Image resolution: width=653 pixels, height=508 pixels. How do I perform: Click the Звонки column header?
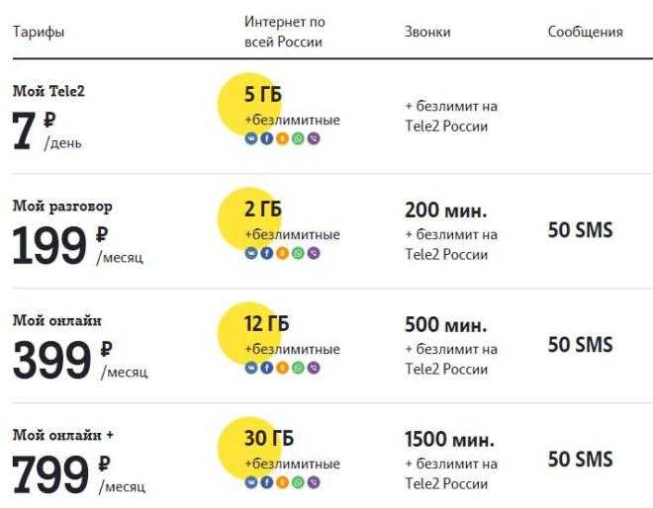pyautogui.click(x=427, y=32)
